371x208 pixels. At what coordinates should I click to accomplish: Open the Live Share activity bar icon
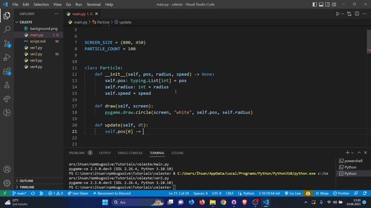[7, 99]
